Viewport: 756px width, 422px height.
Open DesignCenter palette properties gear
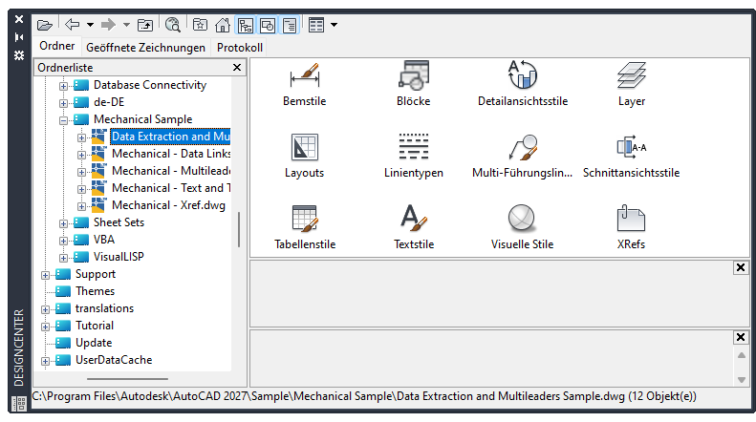(x=19, y=55)
